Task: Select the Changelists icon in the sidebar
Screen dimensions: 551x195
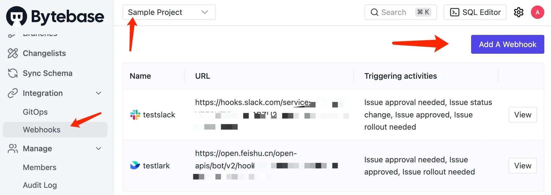Action: pos(12,53)
